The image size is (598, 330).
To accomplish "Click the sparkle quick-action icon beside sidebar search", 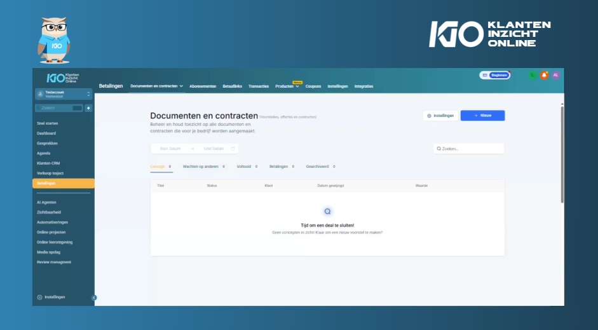I will coord(88,108).
